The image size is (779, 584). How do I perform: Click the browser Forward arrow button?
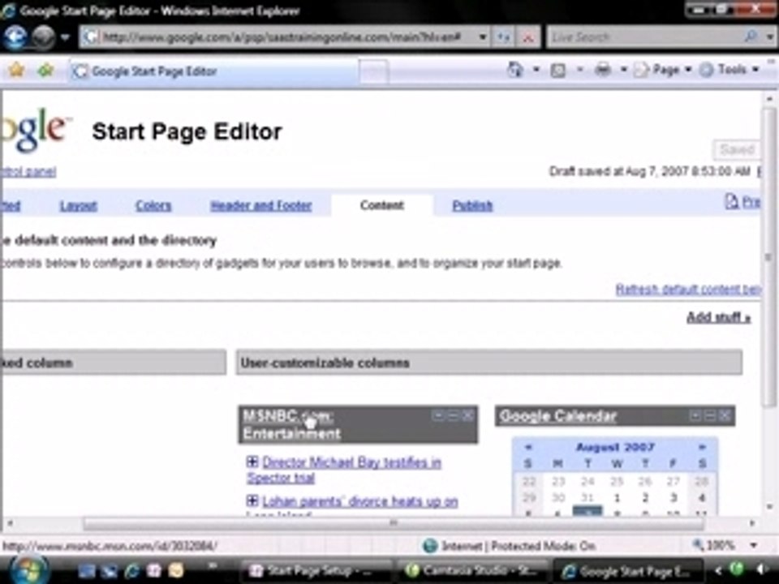[43, 37]
